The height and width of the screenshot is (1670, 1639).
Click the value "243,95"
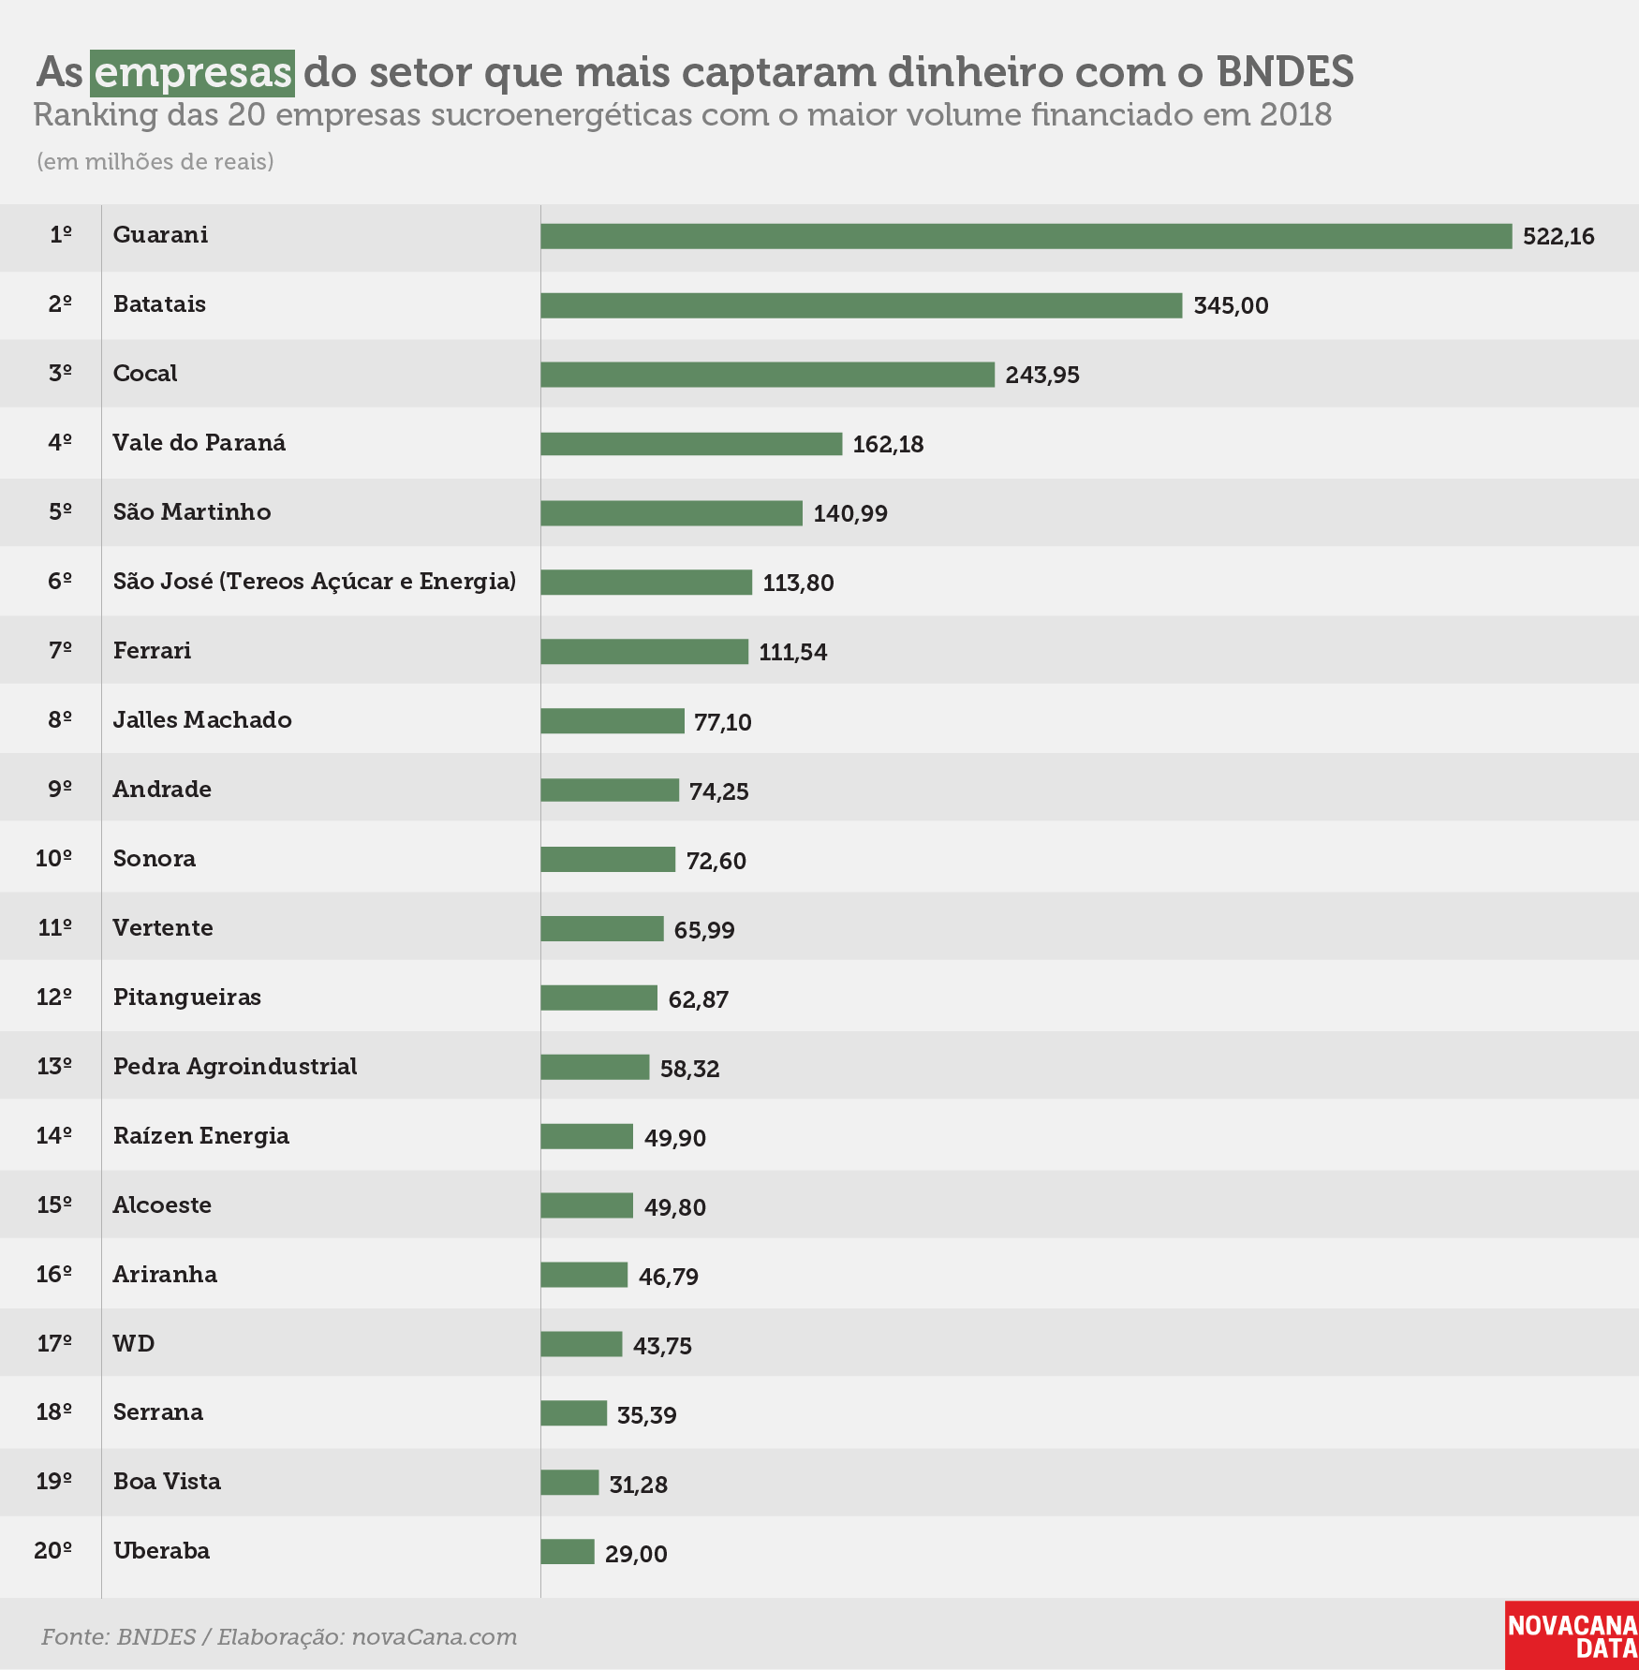[x=1042, y=376]
